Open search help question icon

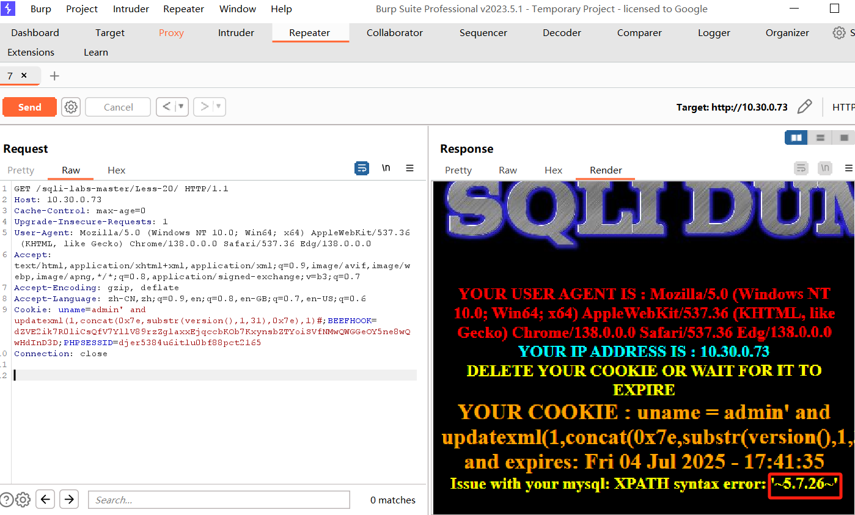[6, 500]
